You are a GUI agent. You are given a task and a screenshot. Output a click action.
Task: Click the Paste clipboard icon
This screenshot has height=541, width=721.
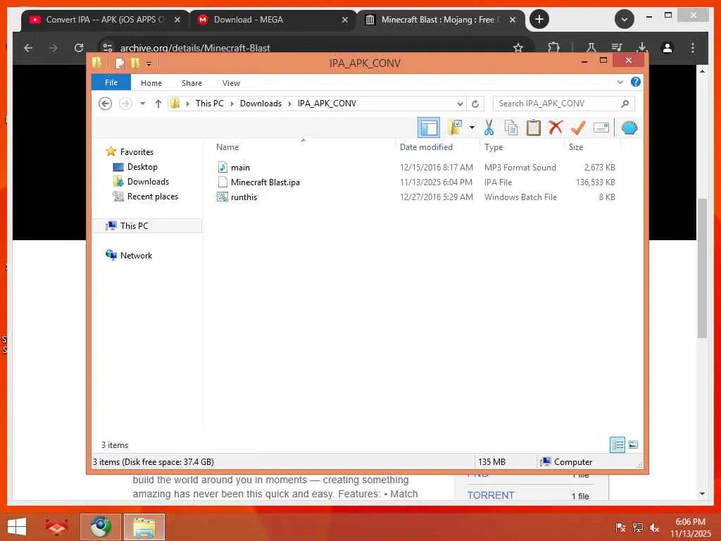(534, 128)
